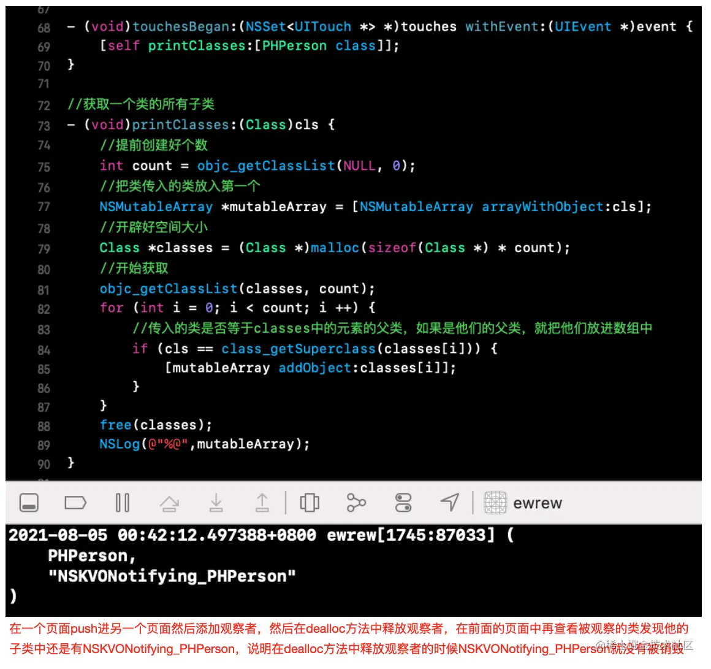This screenshot has width=711, height=669.
Task: Toggle breakpoints activation icon
Action: (75, 503)
